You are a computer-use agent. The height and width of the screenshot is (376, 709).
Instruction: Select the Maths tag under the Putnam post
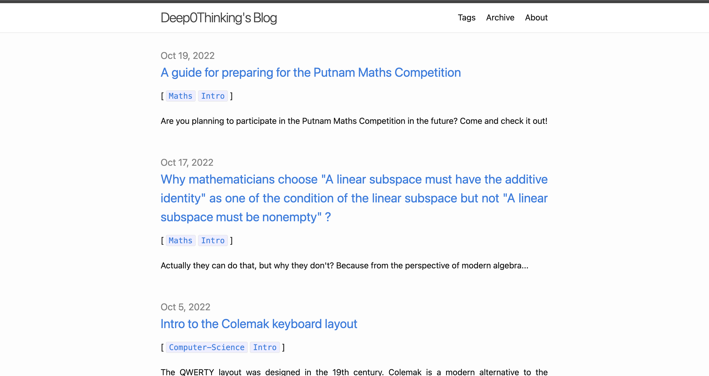click(x=181, y=96)
